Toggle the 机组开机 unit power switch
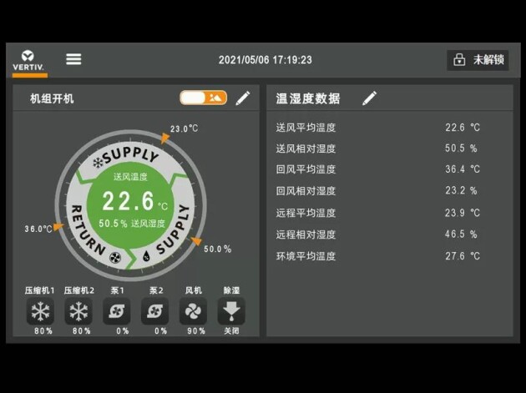526x393 pixels. coord(203,98)
